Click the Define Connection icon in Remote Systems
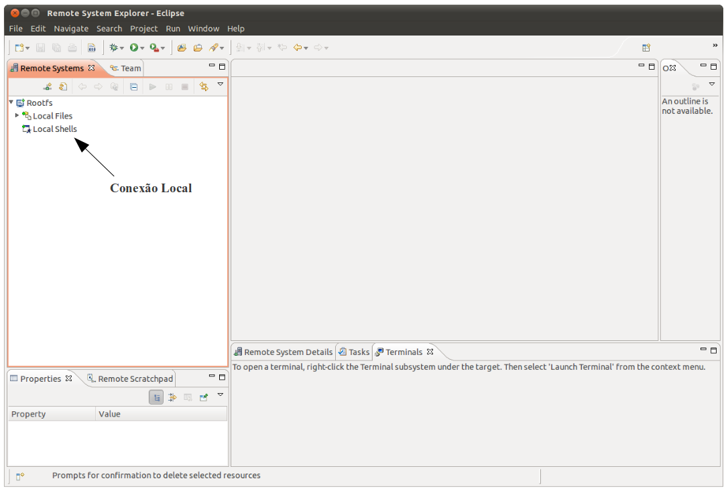This screenshot has width=728, height=491. coord(48,87)
